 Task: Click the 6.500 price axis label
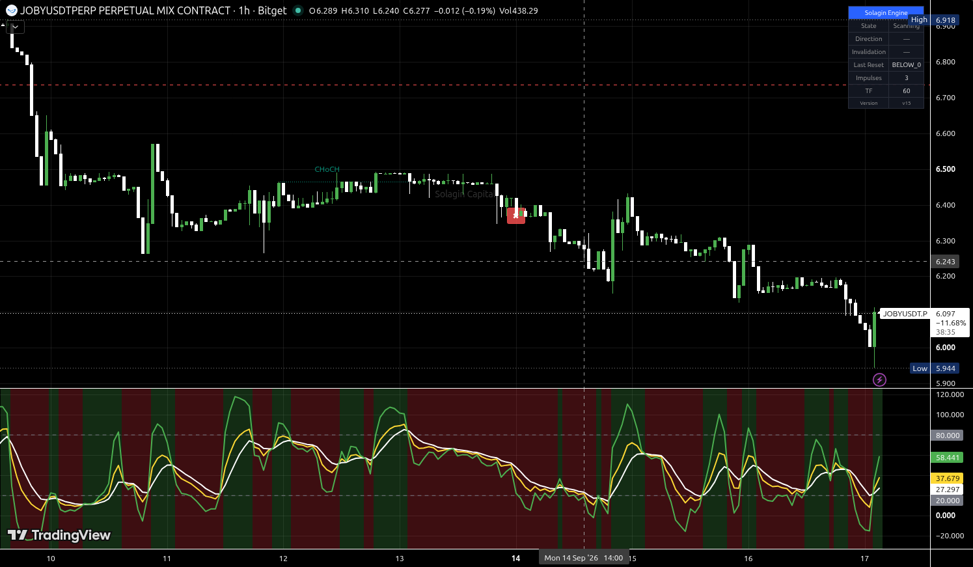click(946, 169)
